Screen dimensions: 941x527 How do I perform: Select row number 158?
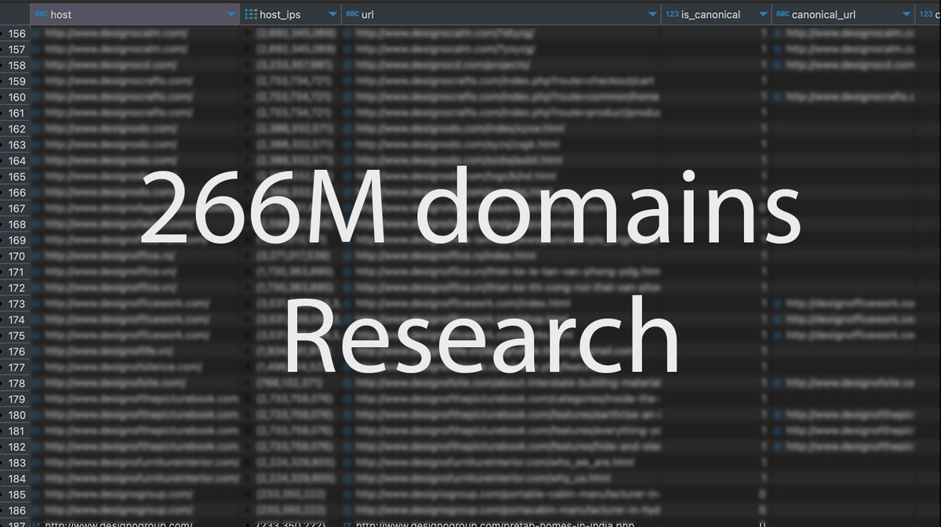16,66
